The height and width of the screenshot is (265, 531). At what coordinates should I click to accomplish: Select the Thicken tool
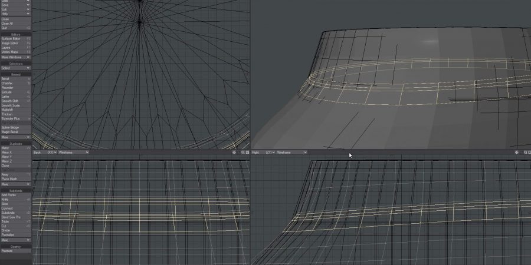click(x=15, y=114)
